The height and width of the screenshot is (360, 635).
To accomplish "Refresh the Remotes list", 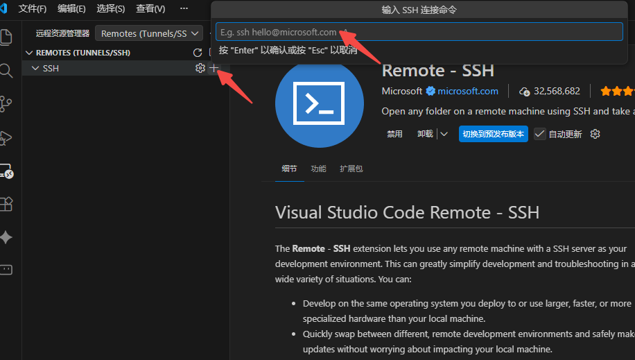I will click(x=198, y=53).
